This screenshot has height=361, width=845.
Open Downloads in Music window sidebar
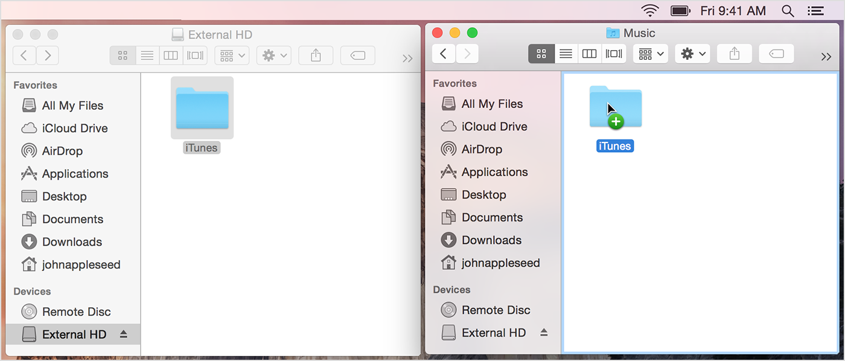(493, 240)
